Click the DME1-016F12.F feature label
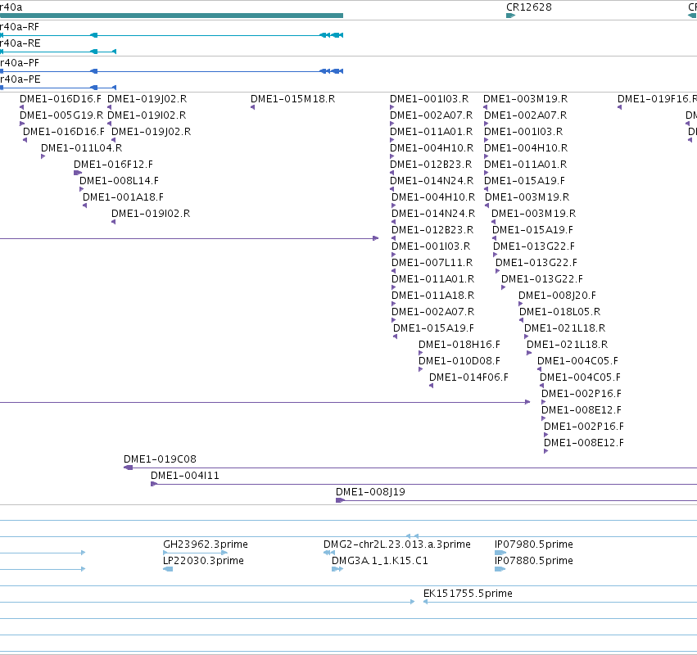Screen dimensions: 697x655 (113, 165)
